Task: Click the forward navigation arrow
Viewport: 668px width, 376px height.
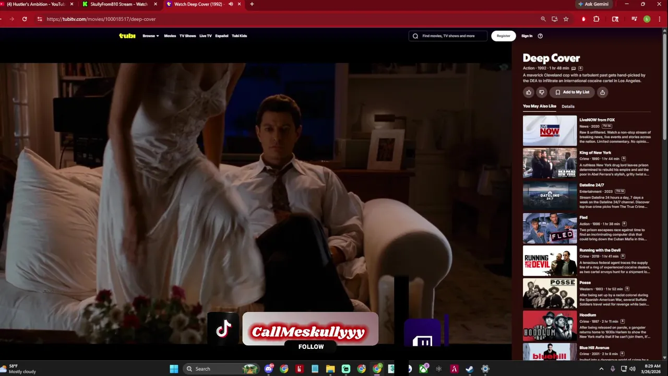Action: coord(11,19)
